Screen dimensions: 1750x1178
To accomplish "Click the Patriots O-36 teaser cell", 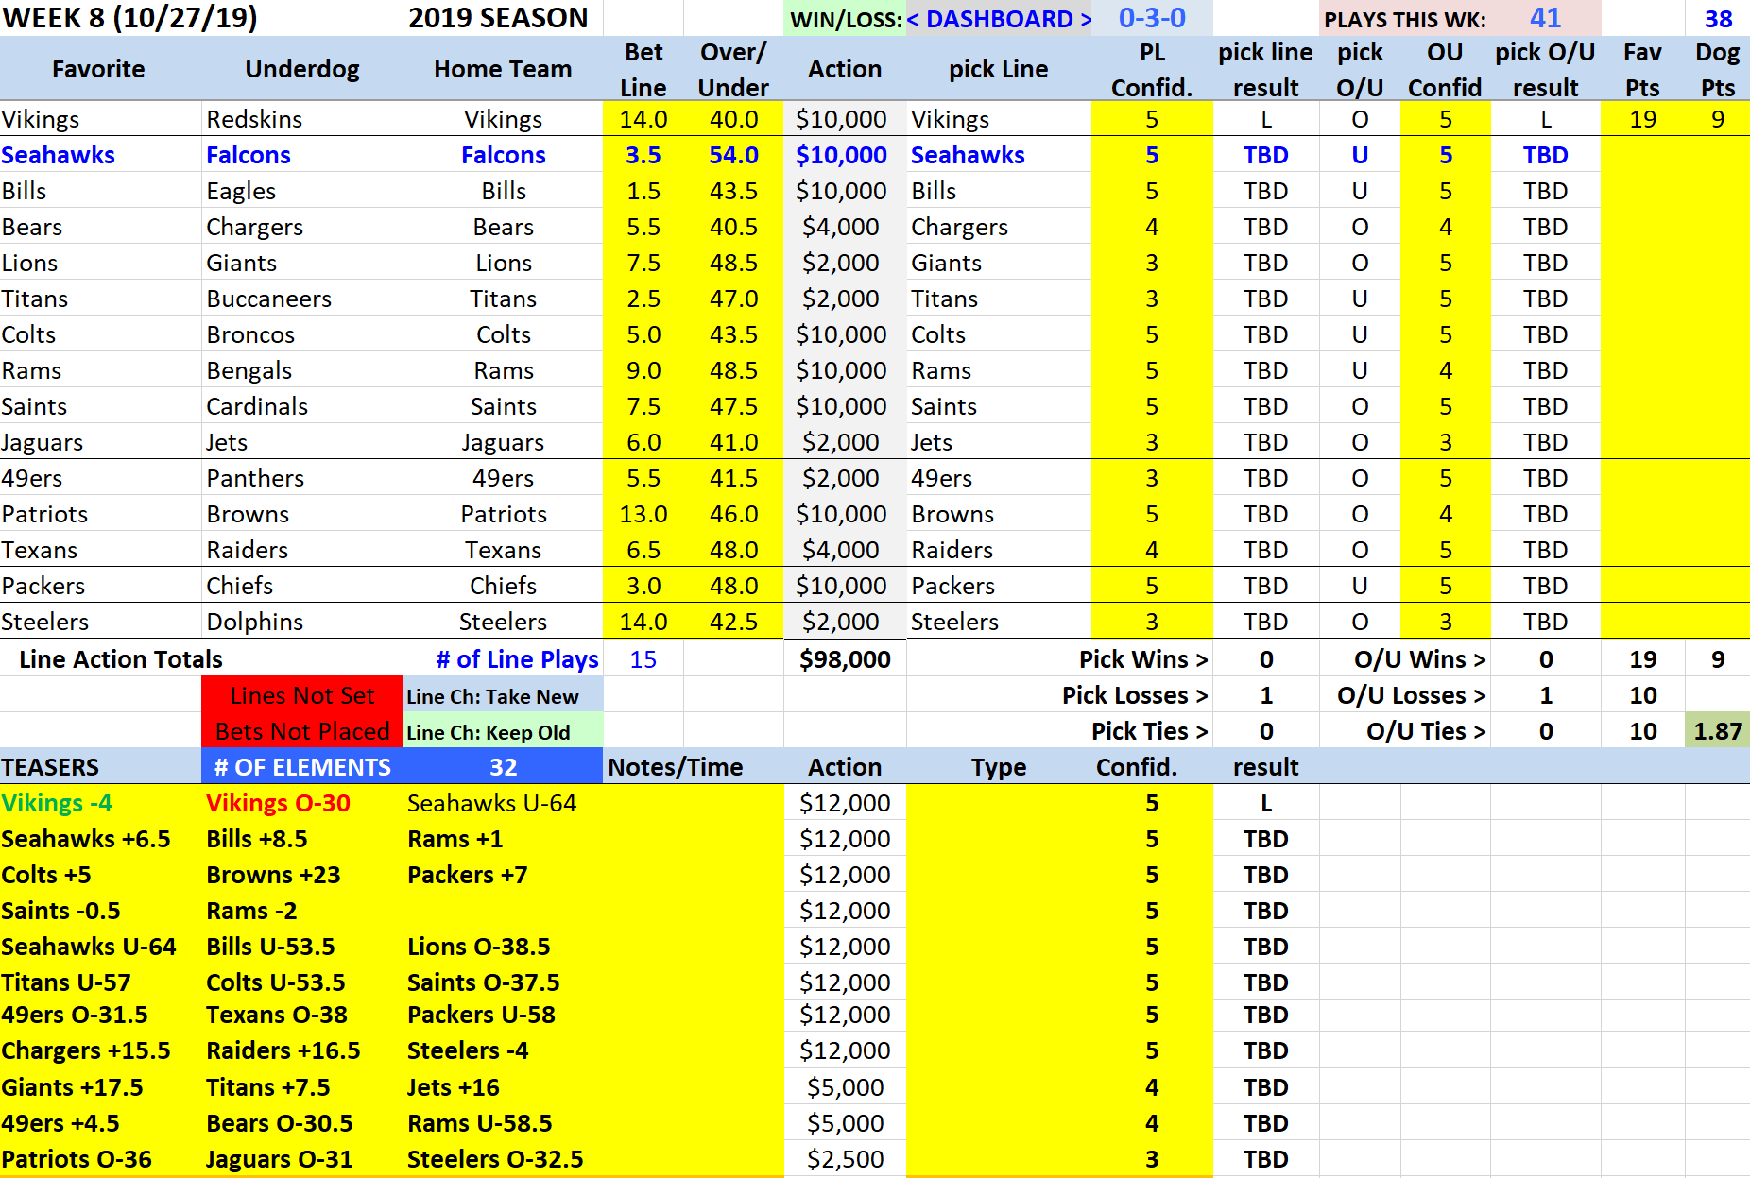I will (77, 1159).
